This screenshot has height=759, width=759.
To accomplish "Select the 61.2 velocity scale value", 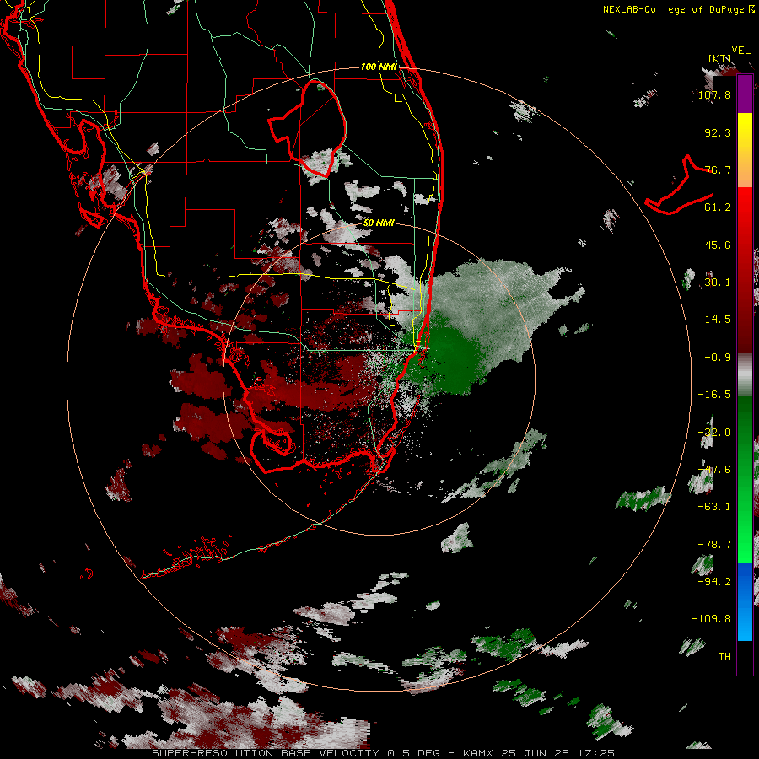I will point(718,207).
